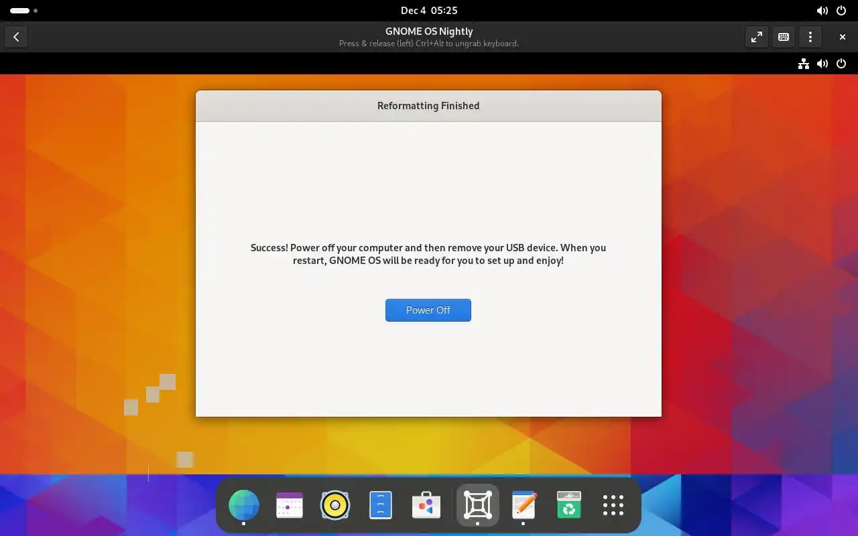Click the Reformatting Finished title bar
Image resolution: width=858 pixels, height=536 pixels.
pos(428,106)
